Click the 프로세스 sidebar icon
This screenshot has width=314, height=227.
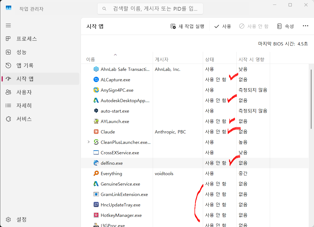(x=8, y=39)
